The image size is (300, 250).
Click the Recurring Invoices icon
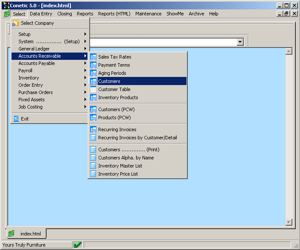point(93,129)
